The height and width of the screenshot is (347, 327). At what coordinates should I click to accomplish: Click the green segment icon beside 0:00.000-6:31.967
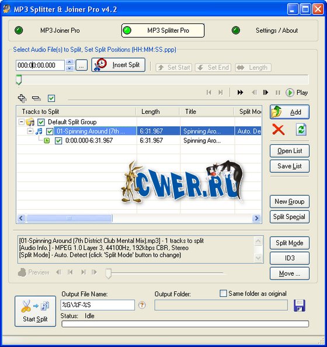click(x=47, y=140)
